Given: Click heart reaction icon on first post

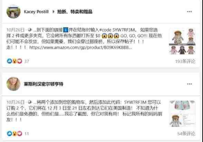Looking at the screenshot, I should point(20,61).
